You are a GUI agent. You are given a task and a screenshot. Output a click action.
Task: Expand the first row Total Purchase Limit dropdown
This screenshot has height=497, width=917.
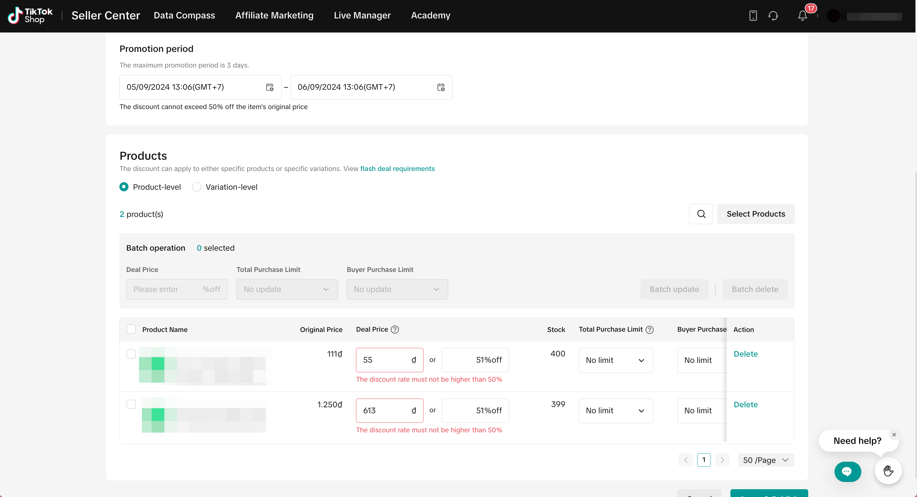(x=615, y=360)
